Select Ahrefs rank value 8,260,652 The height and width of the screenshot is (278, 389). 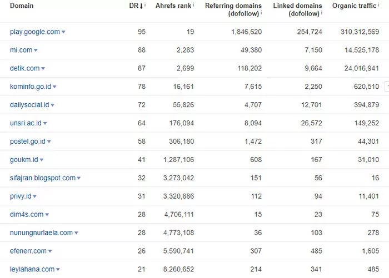(178, 269)
